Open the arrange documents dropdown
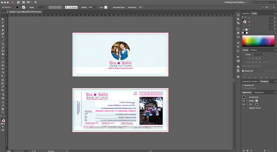Viewport: 277px width, 152px height. pyautogui.click(x=29, y=2)
